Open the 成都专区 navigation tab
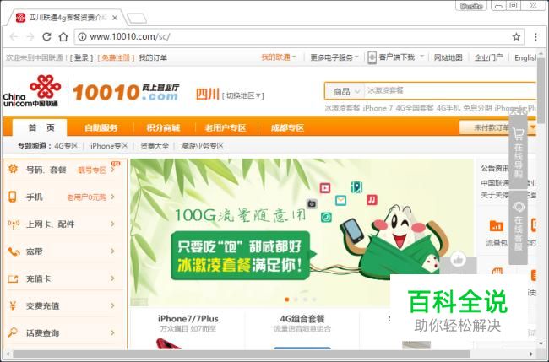 287,127
